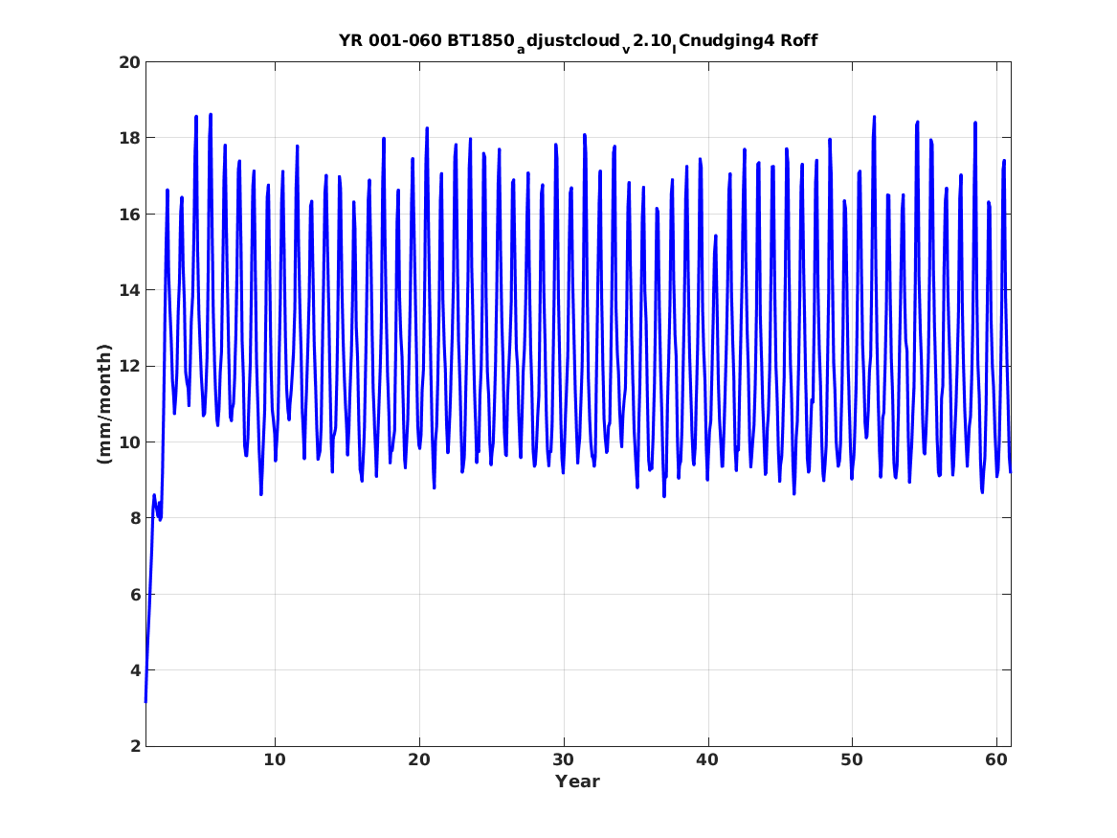
Task: Click the y-axis tick label '14'
Action: (x=129, y=290)
